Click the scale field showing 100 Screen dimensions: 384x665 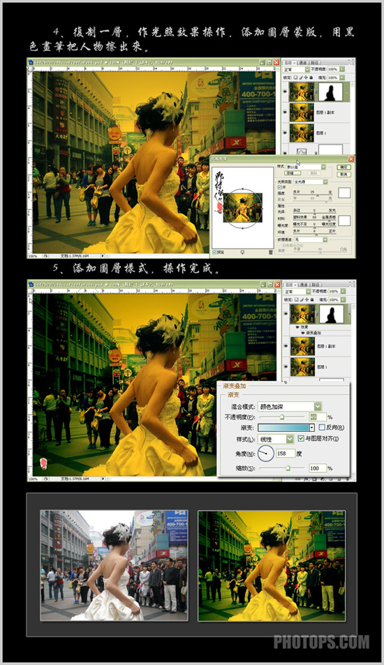318,468
